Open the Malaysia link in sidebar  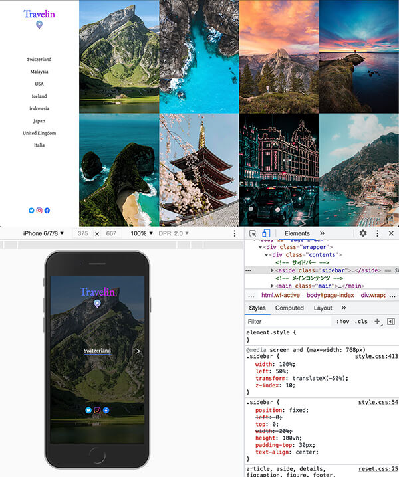click(x=39, y=72)
